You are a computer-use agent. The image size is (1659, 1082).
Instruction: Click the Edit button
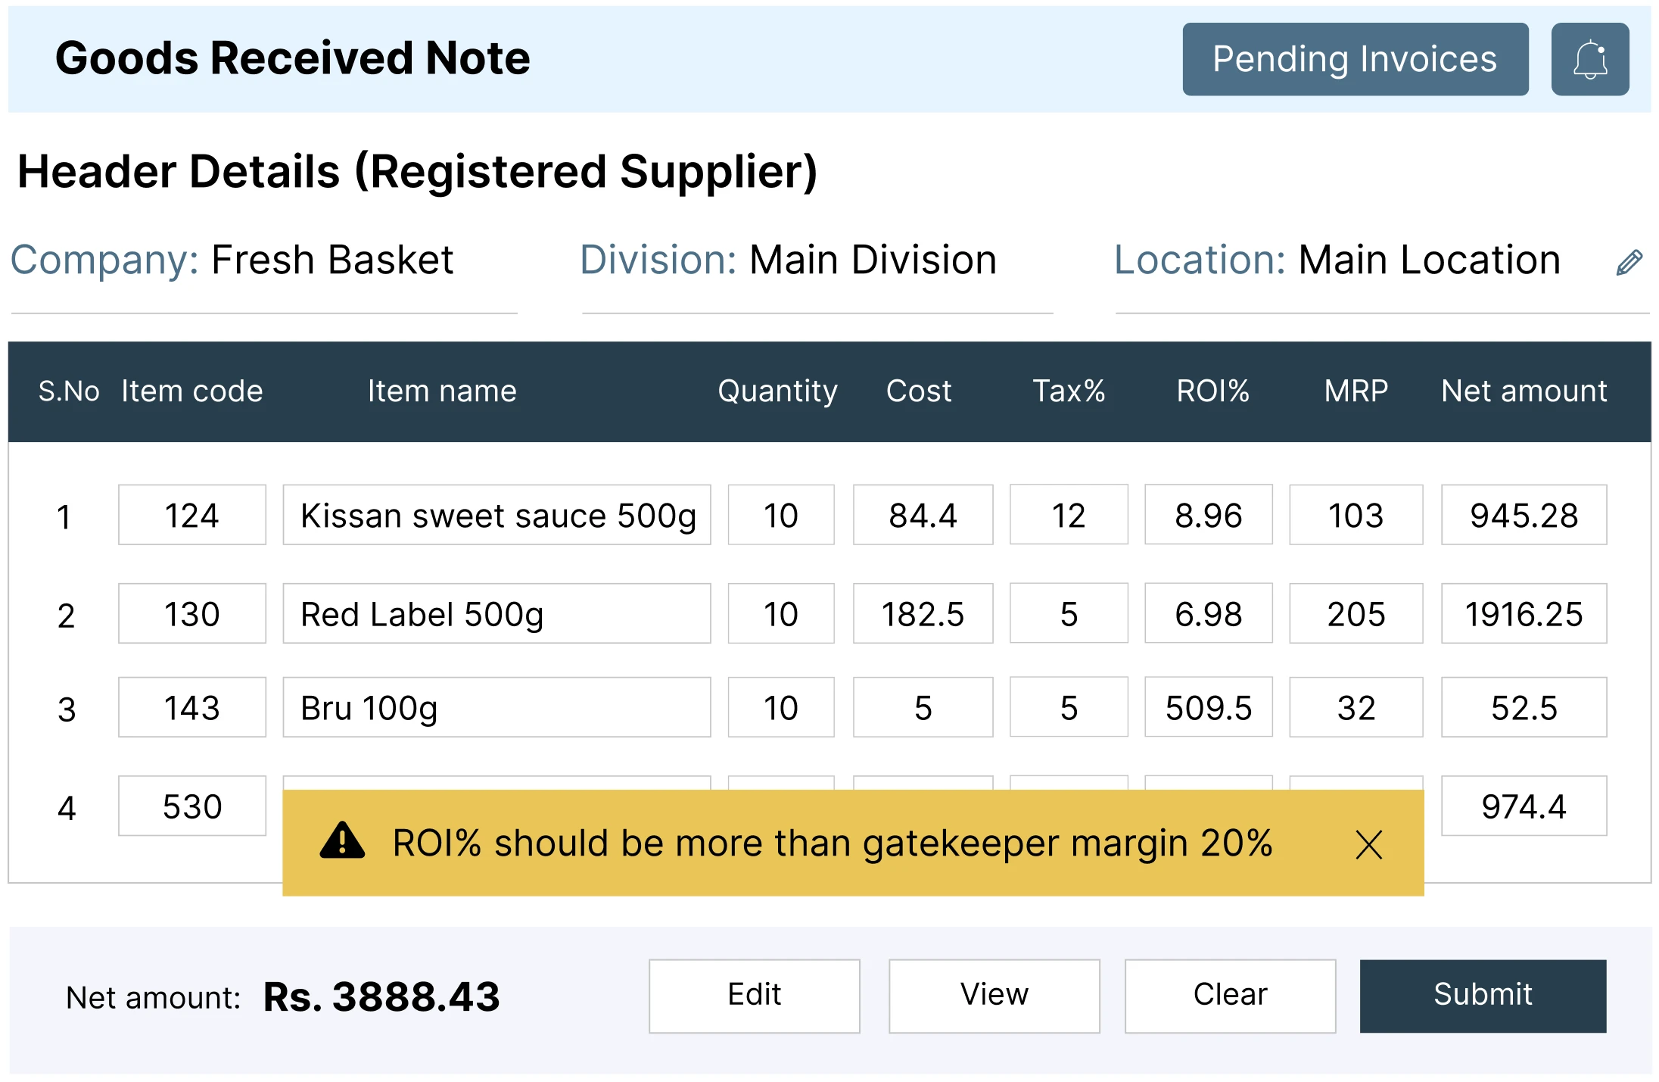[x=754, y=995]
